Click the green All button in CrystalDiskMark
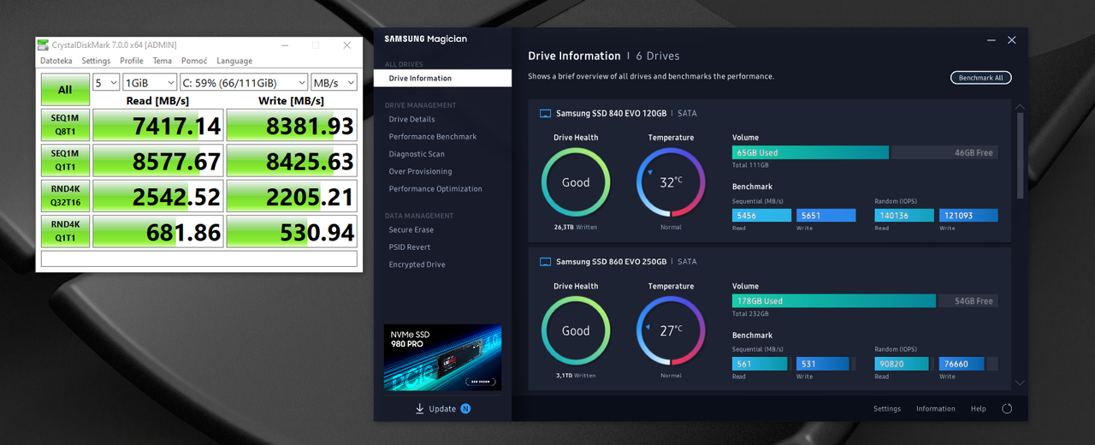This screenshot has height=445, width=1095. (65, 90)
